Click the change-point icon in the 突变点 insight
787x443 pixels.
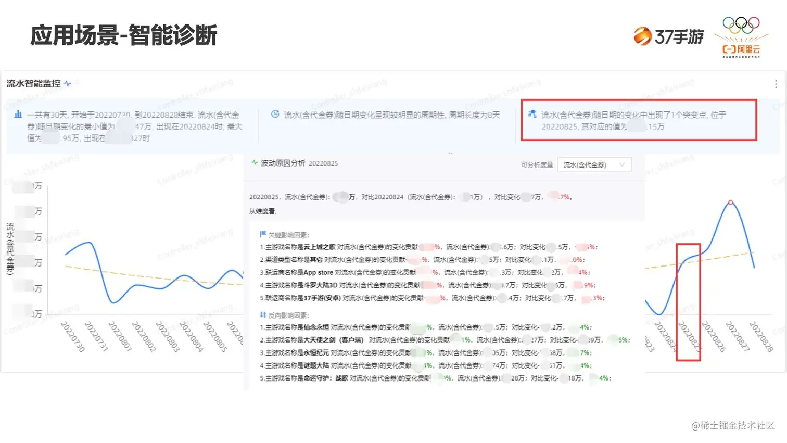tap(532, 113)
